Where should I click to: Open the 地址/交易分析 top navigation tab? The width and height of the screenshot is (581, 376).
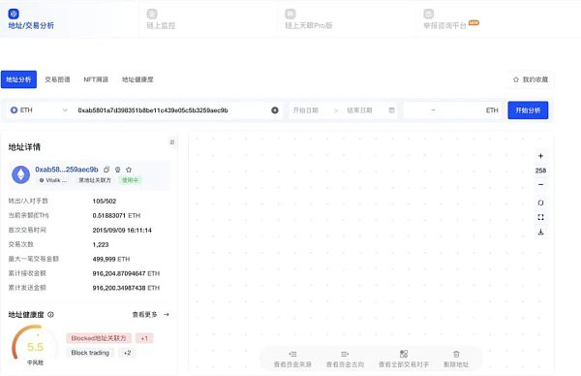[31, 19]
